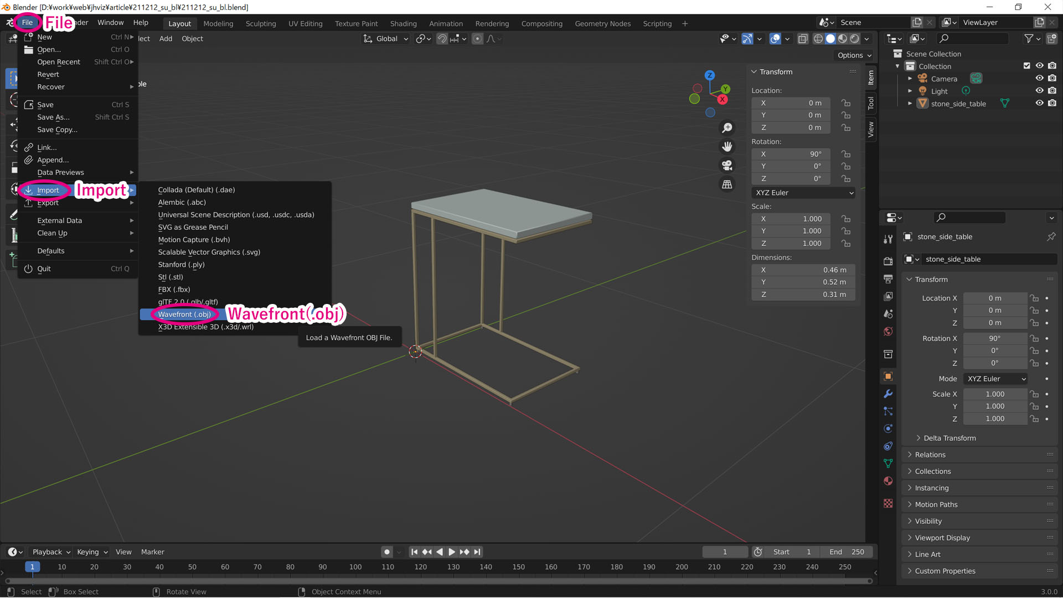Click the pan view hand icon
This screenshot has height=598, width=1063.
[727, 147]
